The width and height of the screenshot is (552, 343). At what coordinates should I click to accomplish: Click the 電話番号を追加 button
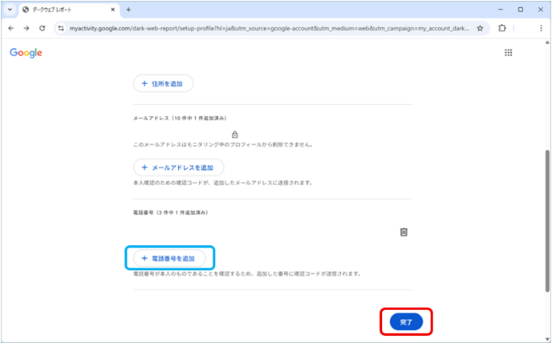(x=169, y=258)
